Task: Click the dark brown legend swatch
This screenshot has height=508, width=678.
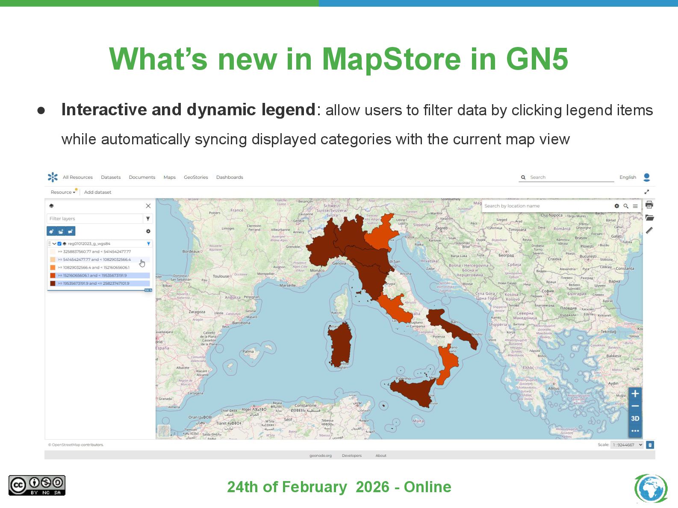Action: [53, 283]
